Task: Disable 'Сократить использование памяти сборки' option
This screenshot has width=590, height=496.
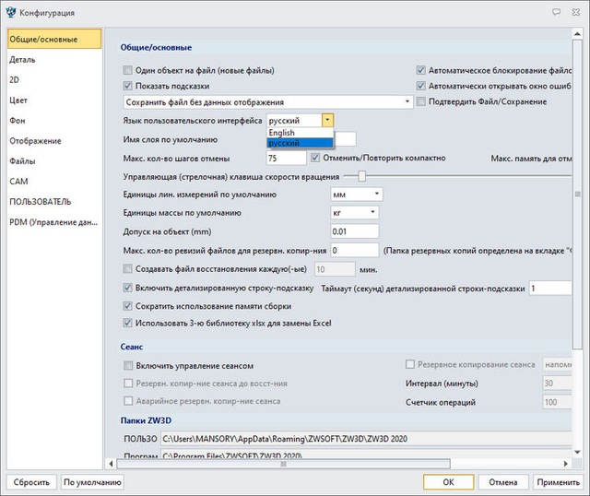Action: click(128, 305)
